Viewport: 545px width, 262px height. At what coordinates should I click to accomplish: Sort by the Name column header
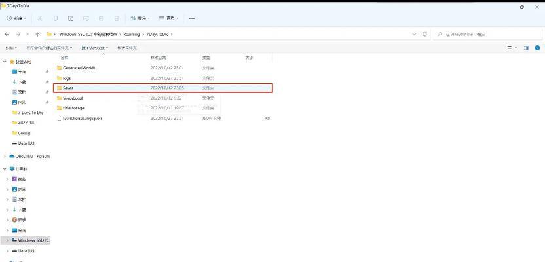tap(64, 58)
